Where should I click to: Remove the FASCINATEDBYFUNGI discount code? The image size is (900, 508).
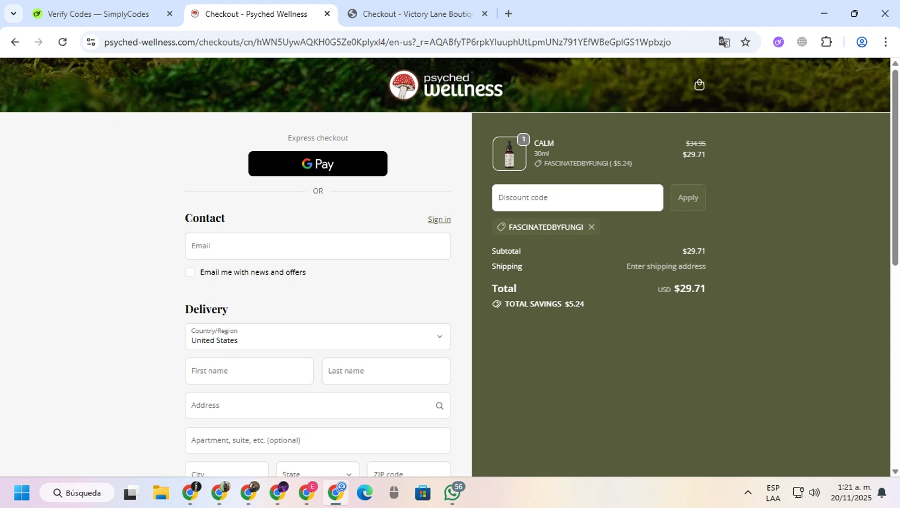592,227
